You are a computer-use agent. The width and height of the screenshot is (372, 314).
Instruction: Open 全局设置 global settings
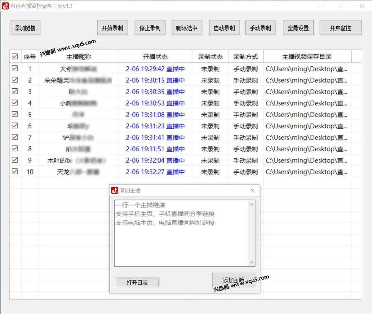point(298,28)
